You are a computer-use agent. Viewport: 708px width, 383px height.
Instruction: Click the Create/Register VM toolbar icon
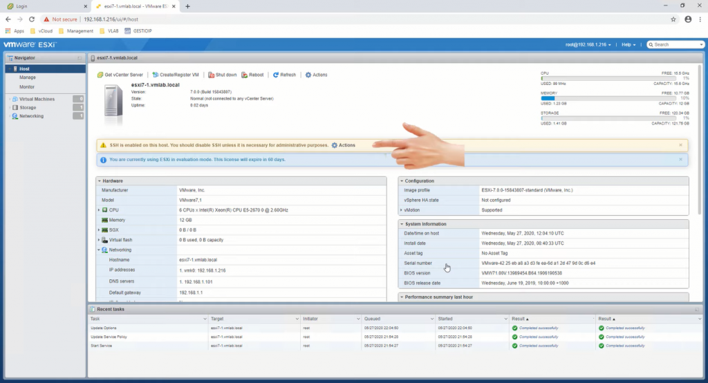[x=155, y=75]
